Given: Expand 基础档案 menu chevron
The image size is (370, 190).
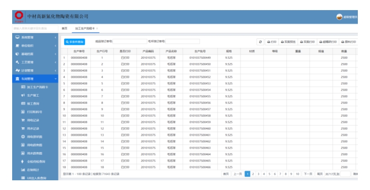Looking at the screenshot, I should [x=56, y=54].
